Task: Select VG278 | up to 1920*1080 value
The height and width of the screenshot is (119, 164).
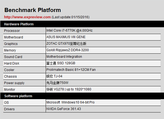Action: coord(69,89)
